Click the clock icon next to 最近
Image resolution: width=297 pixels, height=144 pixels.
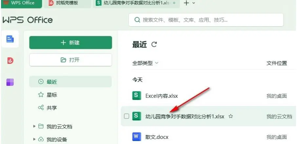pos(41,82)
